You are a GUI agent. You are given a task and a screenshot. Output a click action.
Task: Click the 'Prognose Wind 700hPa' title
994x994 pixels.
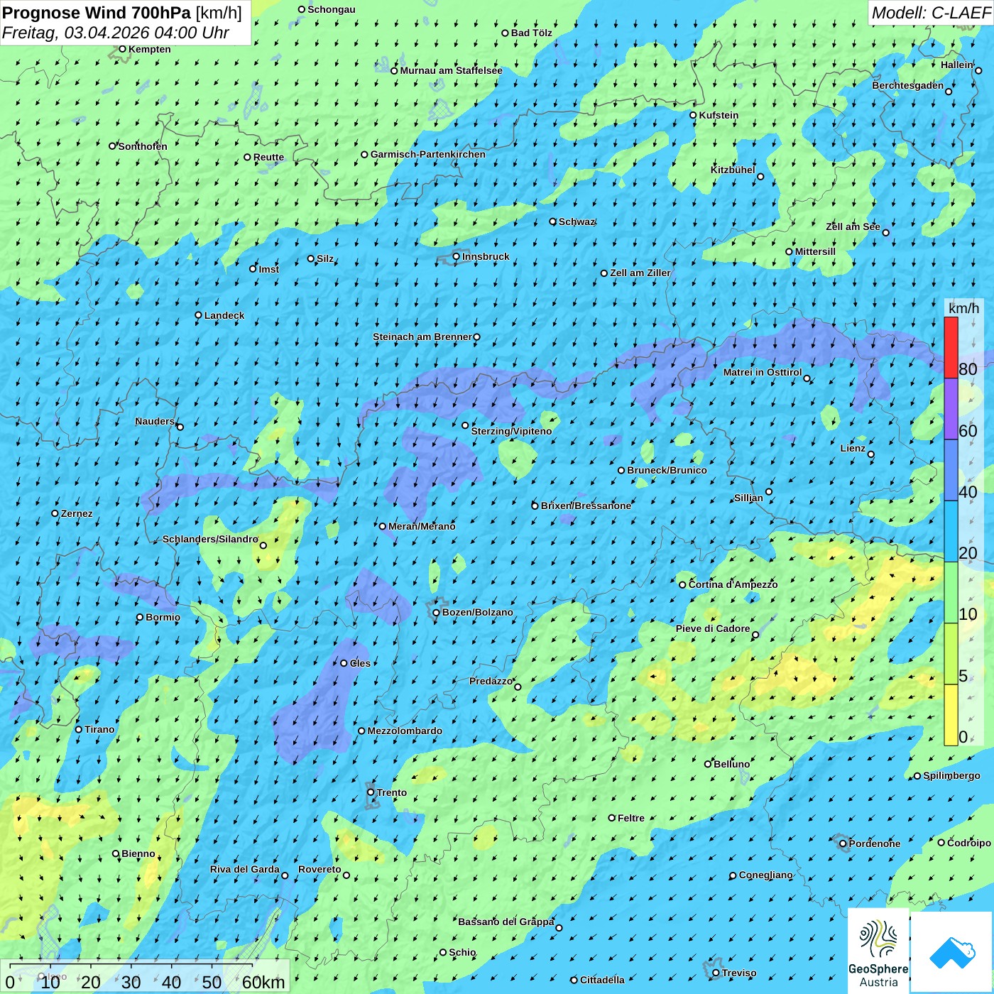tap(97, 13)
